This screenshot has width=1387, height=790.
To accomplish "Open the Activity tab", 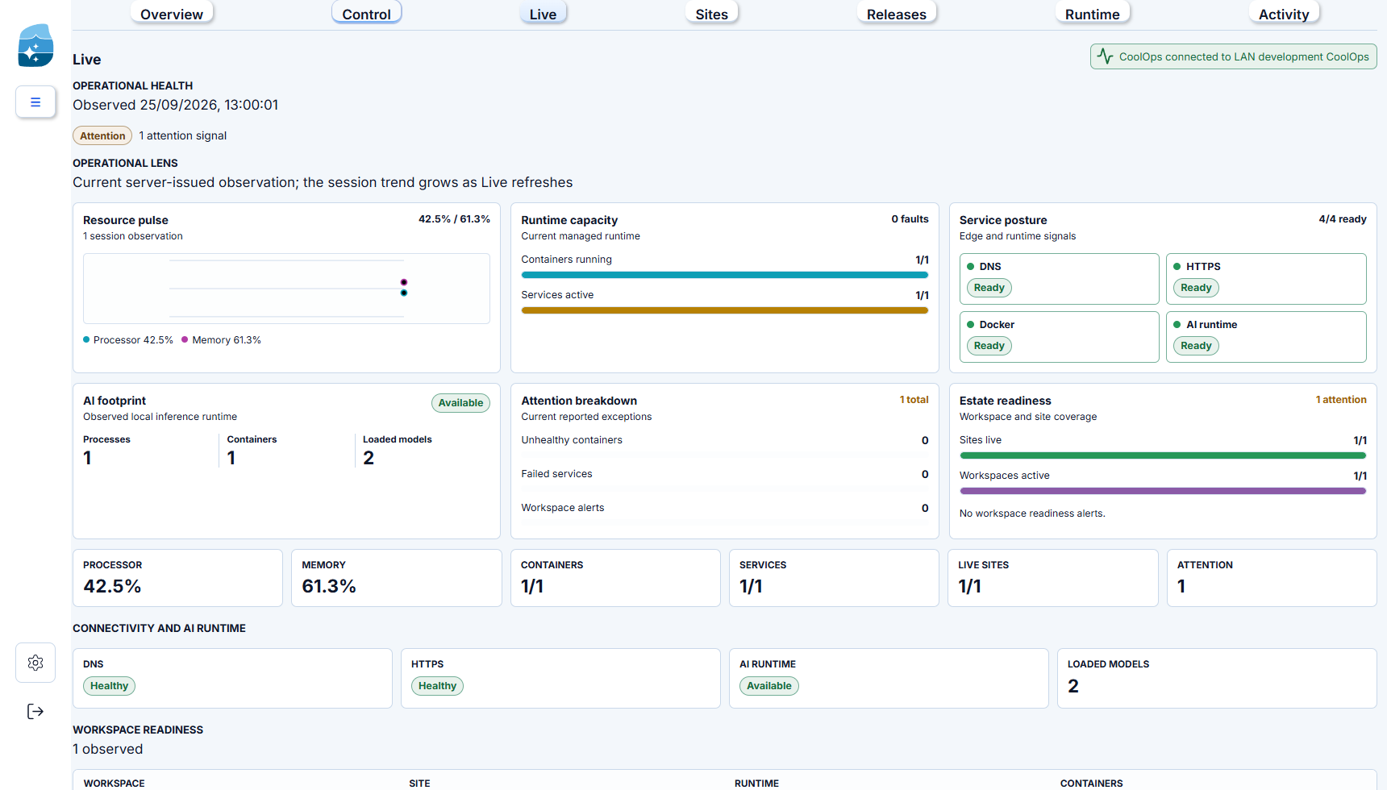I will pos(1284,14).
